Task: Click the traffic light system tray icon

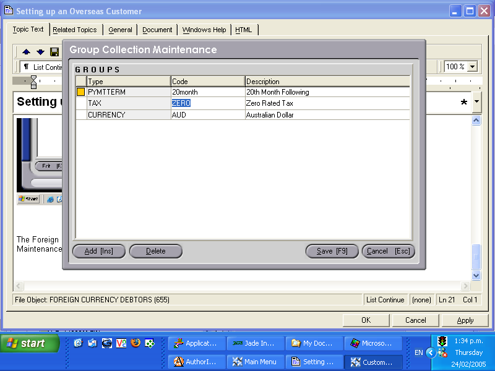Action: click(443, 341)
